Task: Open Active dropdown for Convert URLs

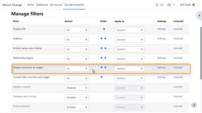Action: (77, 78)
